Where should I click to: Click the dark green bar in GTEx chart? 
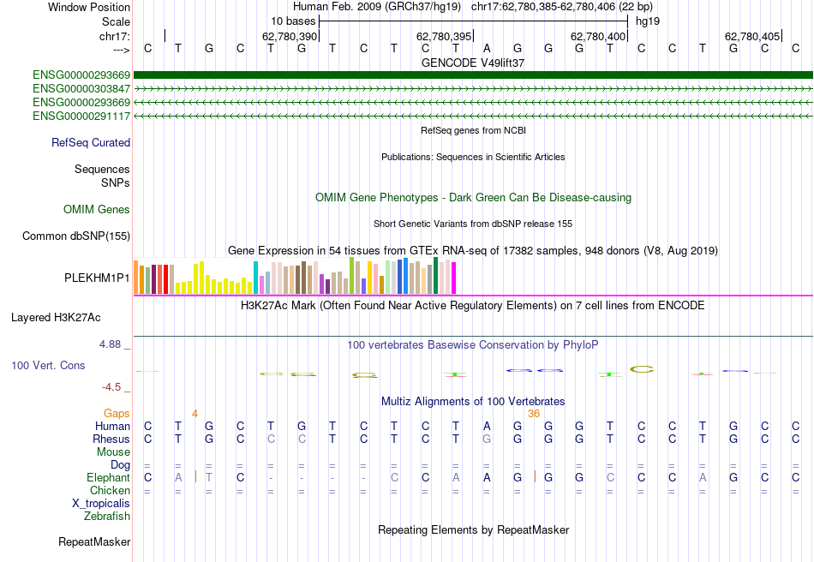[x=435, y=276]
